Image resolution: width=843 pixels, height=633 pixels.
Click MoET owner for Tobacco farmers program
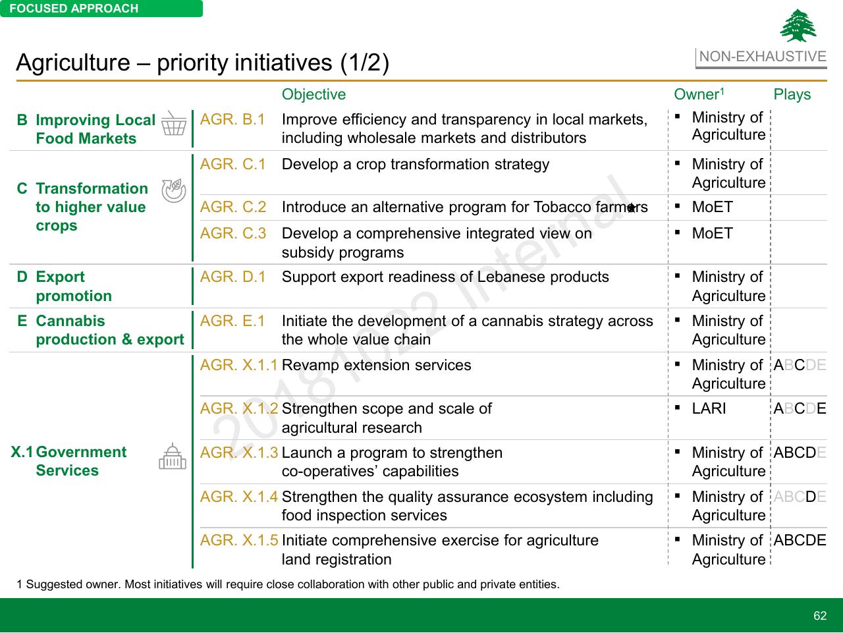click(712, 207)
